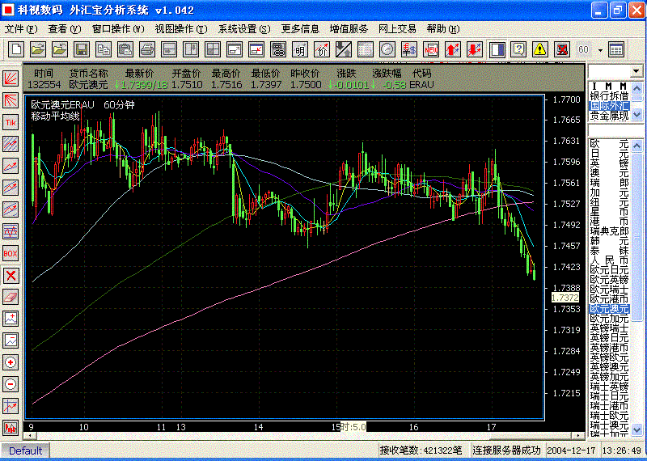This screenshot has width=647, height=461.
Task: Click the copy pages toolbar icon
Action: pyautogui.click(x=104, y=49)
